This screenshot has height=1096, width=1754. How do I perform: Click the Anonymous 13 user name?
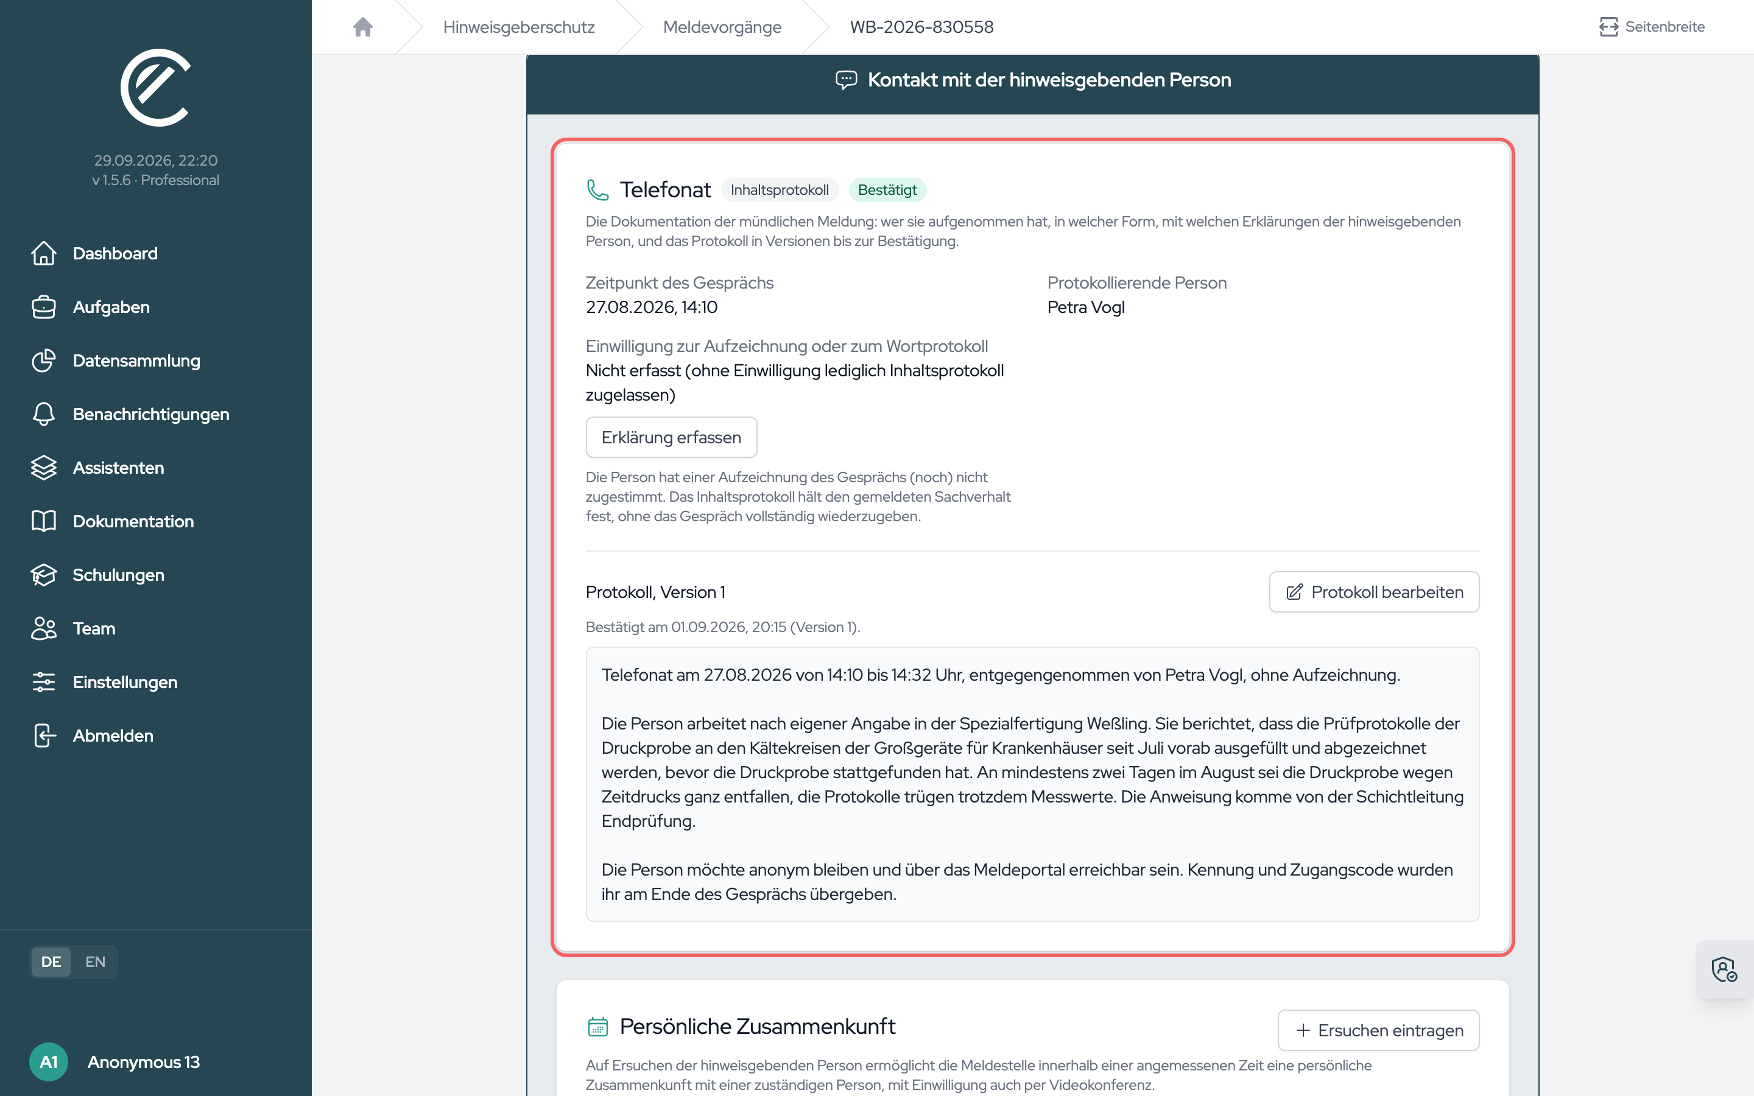point(144,1062)
